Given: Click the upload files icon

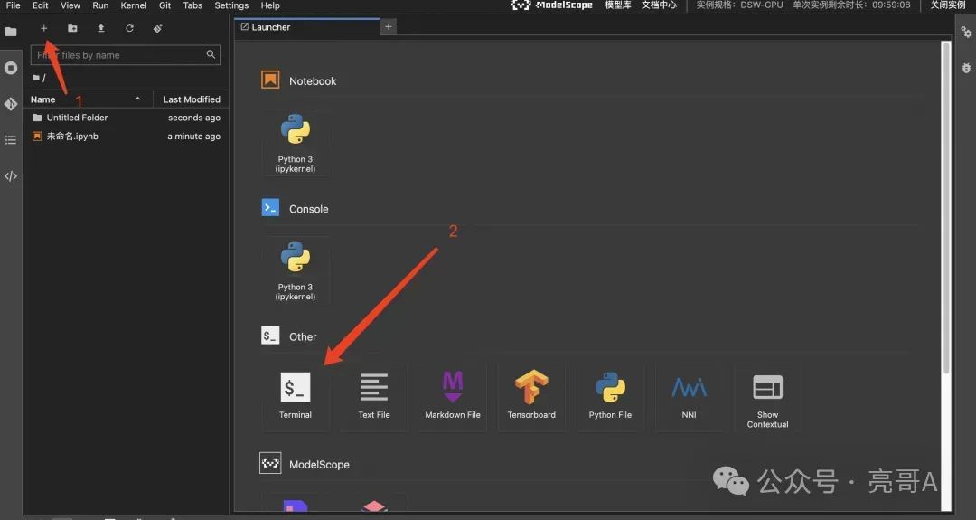Looking at the screenshot, I should (101, 29).
